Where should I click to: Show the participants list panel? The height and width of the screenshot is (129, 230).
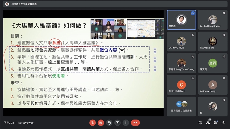click(x=208, y=123)
